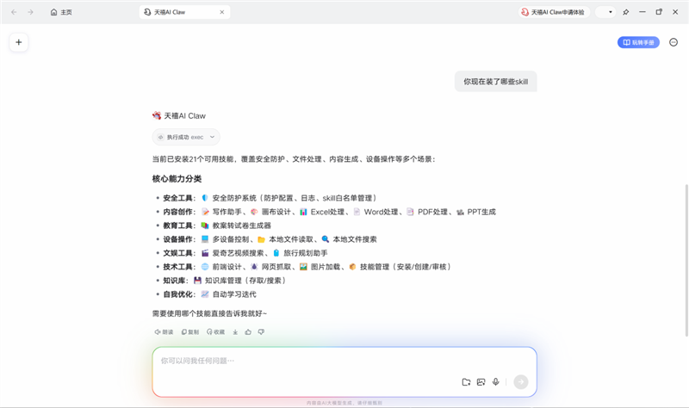This screenshot has height=408, width=689.
Task: Open the 主页 home page
Action: tap(61, 12)
